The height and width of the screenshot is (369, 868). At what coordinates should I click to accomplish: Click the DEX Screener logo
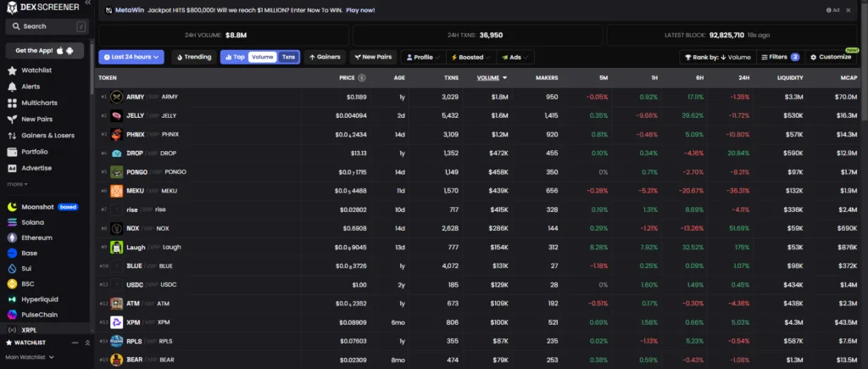coord(42,7)
